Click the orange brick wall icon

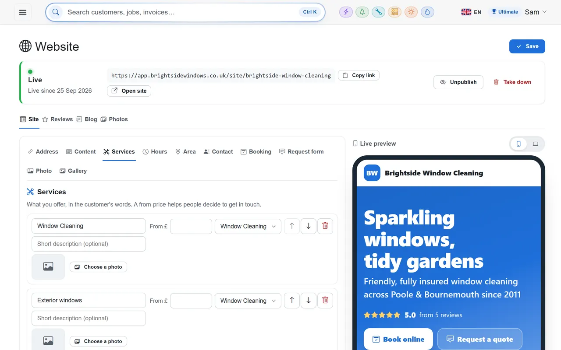tap(394, 12)
